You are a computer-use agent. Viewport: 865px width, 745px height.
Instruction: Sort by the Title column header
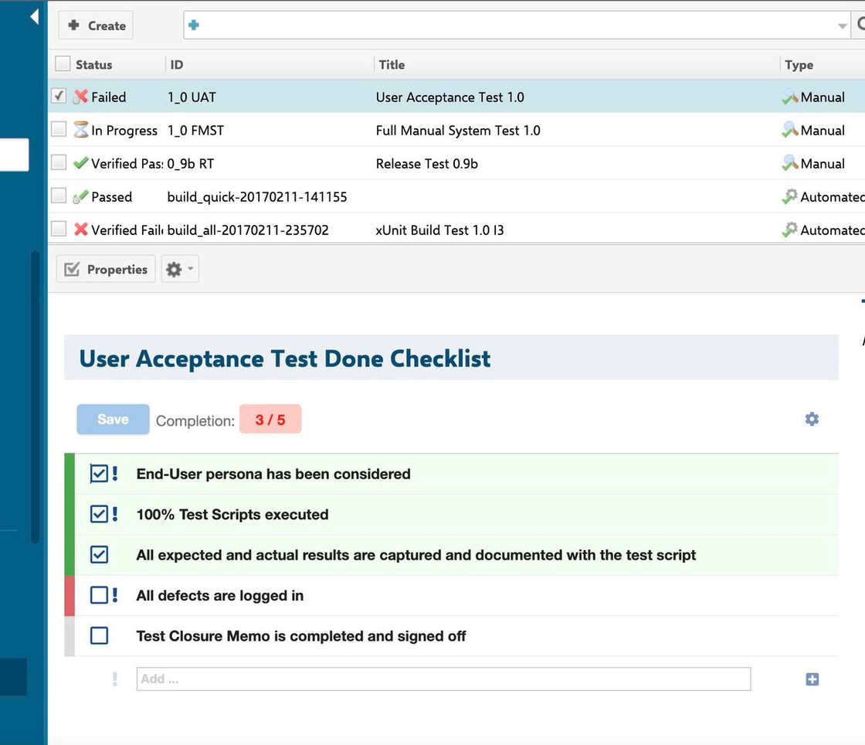pyautogui.click(x=392, y=65)
